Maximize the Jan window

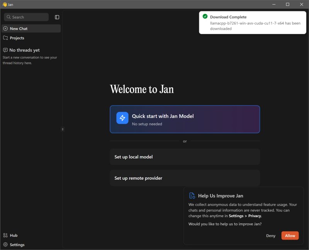(x=287, y=4)
